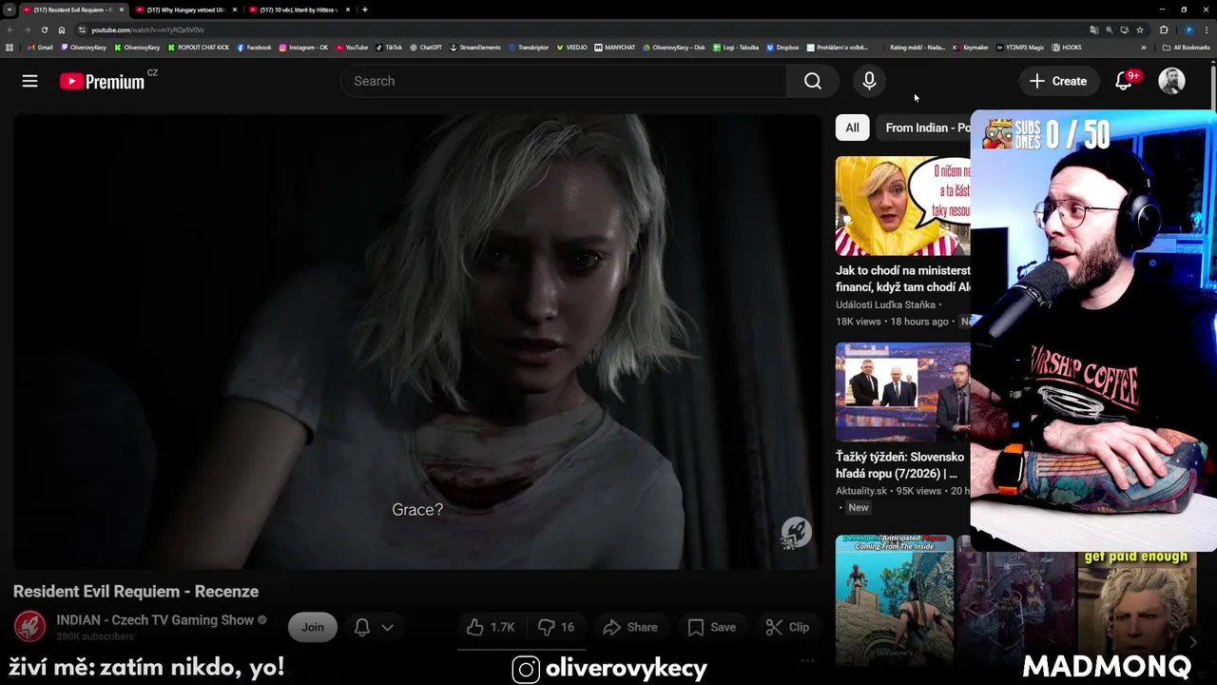Click the video player showing Grace?
Screen dimensions: 1217x685
point(416,342)
